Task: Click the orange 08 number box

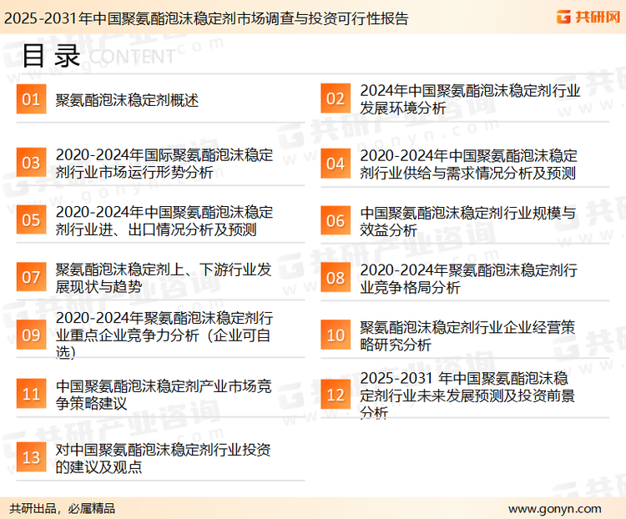Action: tap(336, 278)
